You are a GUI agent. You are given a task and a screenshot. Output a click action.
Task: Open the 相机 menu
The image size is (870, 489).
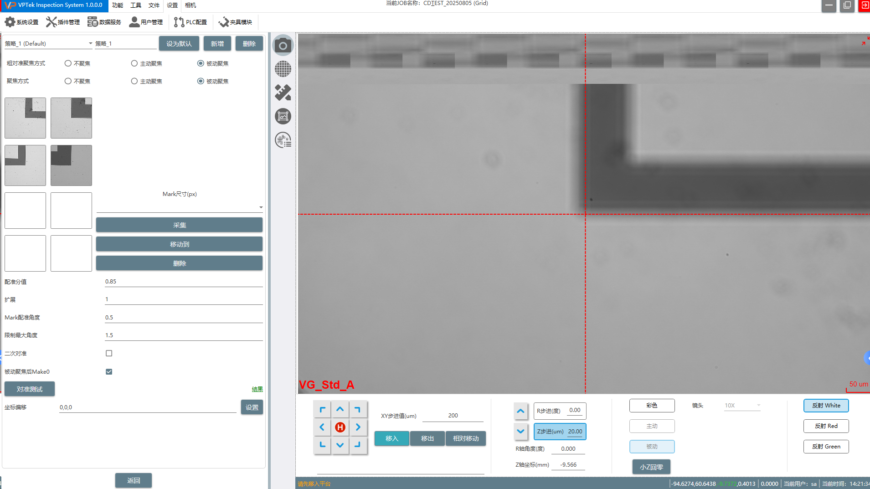click(x=190, y=5)
